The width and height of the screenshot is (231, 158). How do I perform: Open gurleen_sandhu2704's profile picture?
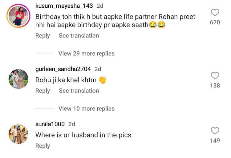(x=18, y=80)
